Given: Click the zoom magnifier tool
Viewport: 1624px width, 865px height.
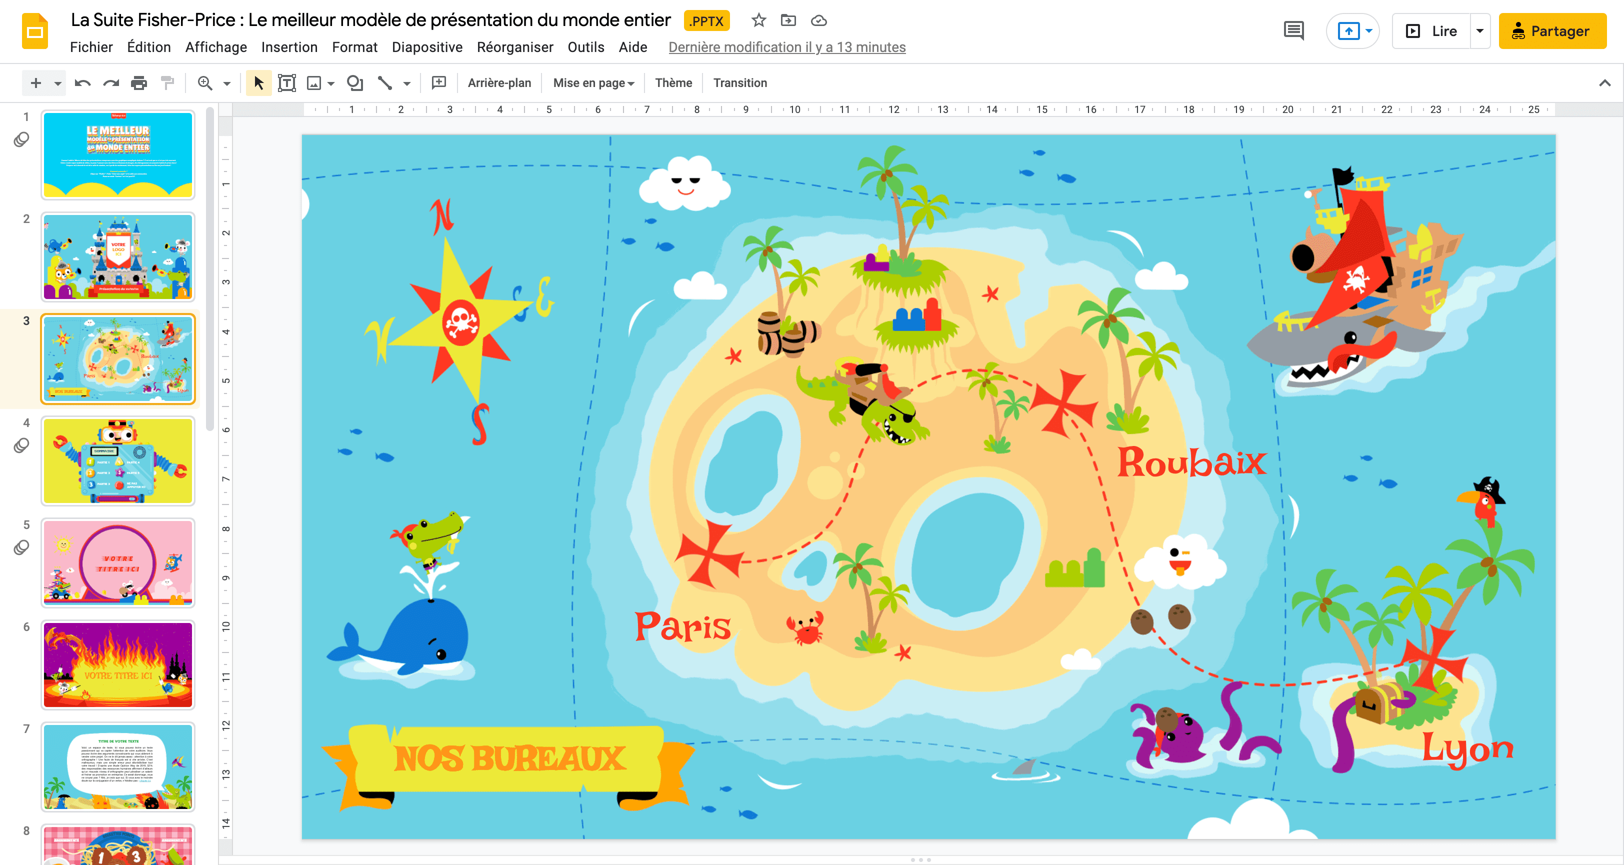Looking at the screenshot, I should (x=205, y=82).
